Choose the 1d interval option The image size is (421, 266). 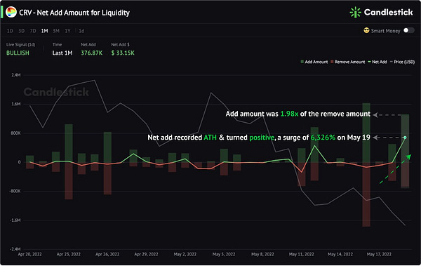81,31
